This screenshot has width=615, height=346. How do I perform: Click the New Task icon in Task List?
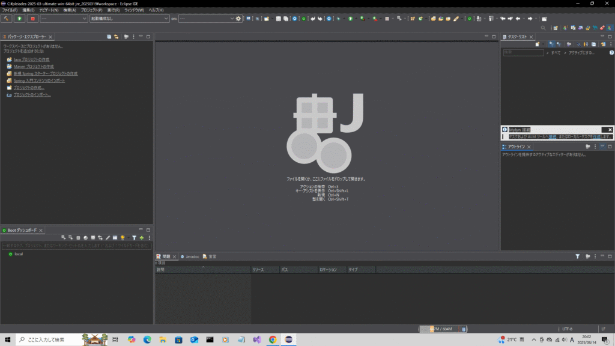538,44
